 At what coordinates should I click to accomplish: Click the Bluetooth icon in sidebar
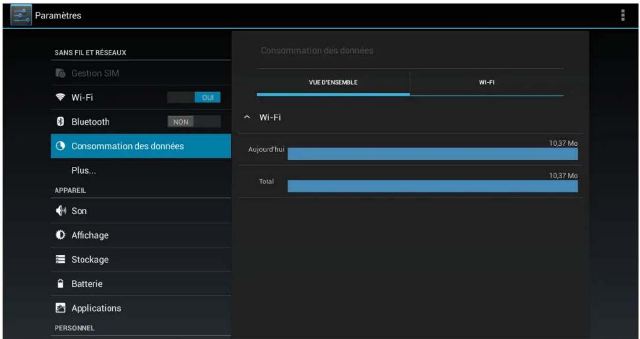point(61,122)
